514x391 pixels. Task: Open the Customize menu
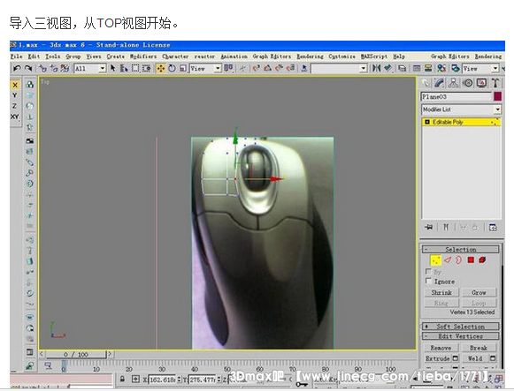coord(341,56)
